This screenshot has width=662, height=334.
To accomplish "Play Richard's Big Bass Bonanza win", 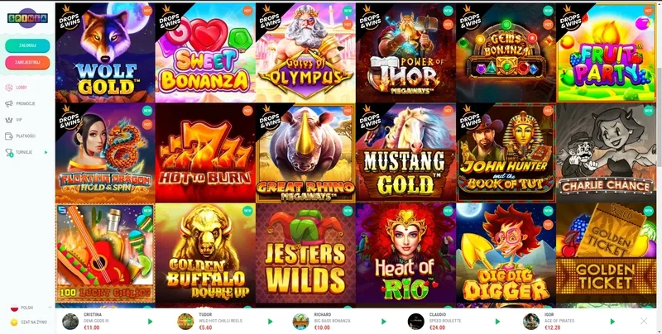I will click(384, 322).
